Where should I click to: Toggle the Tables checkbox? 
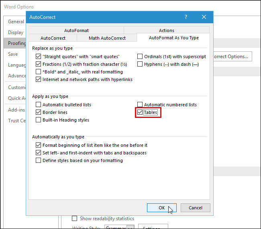[x=140, y=112]
